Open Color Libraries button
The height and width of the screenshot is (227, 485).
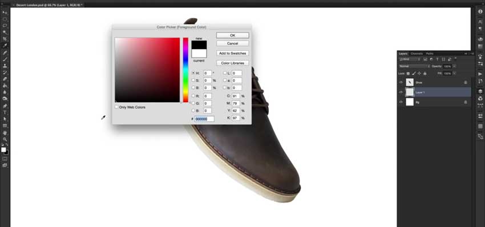[x=233, y=63]
